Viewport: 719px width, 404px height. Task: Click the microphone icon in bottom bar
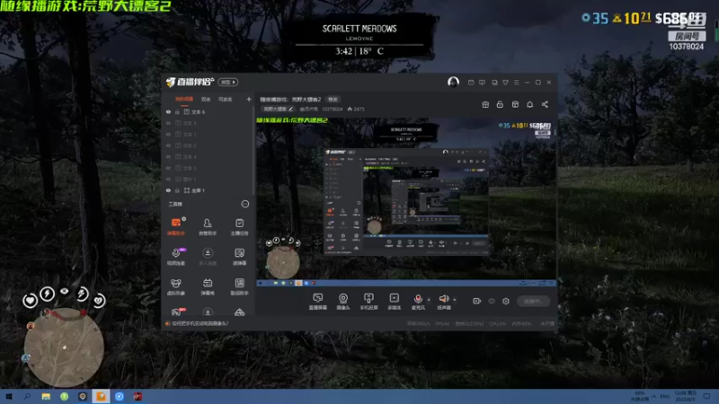tap(418, 299)
